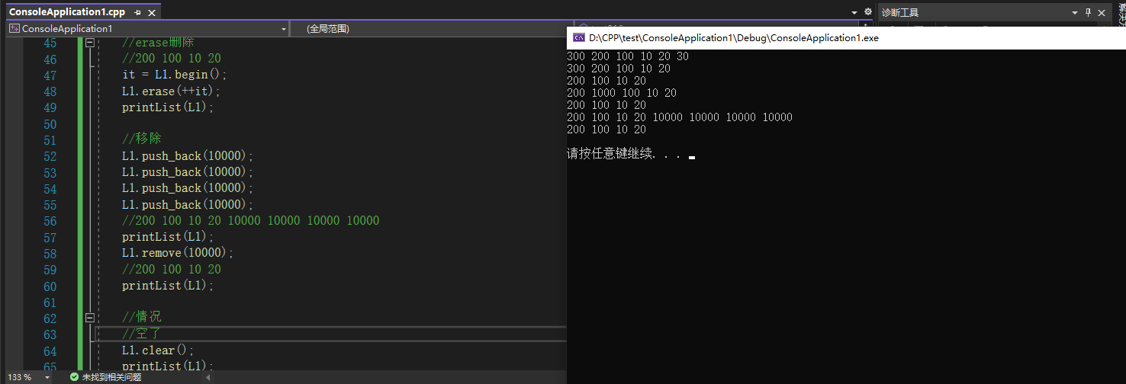Open the editor tab list dropdown arrow
This screenshot has height=384, width=1126.
tap(854, 13)
